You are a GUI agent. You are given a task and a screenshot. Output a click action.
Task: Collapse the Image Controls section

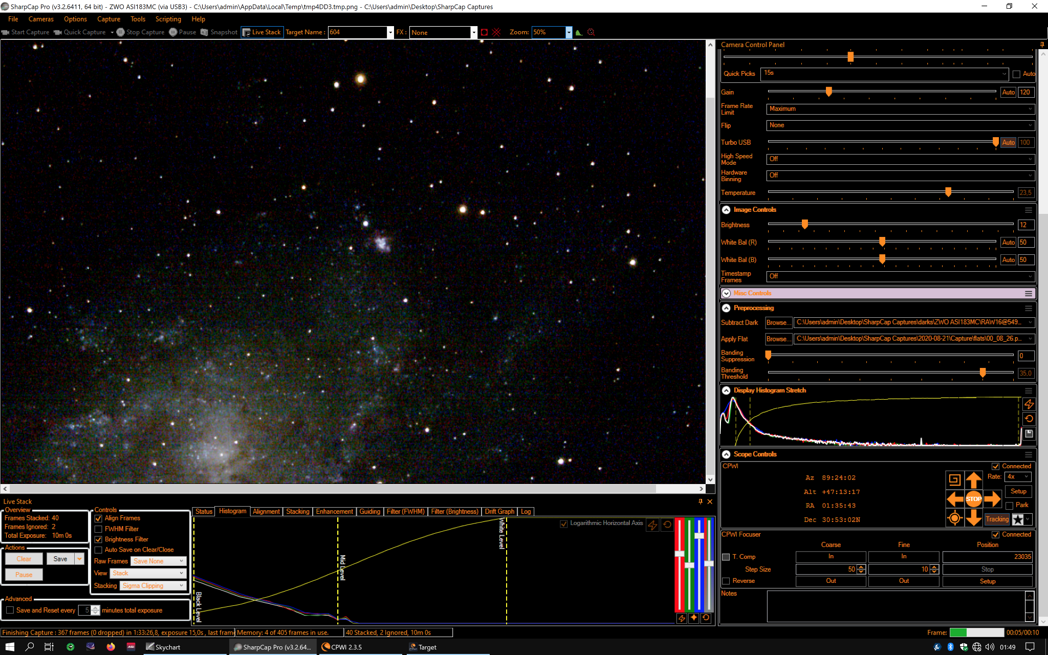(x=726, y=210)
